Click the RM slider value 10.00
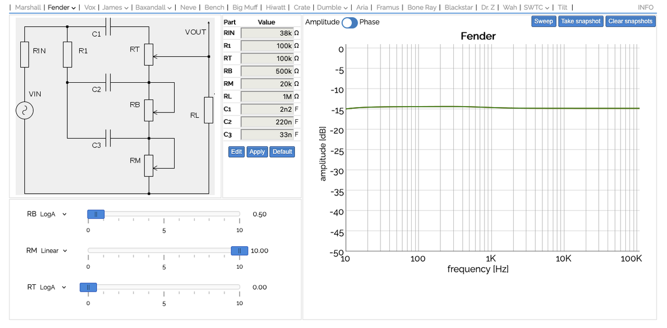The width and height of the screenshot is (667, 328). 260,250
